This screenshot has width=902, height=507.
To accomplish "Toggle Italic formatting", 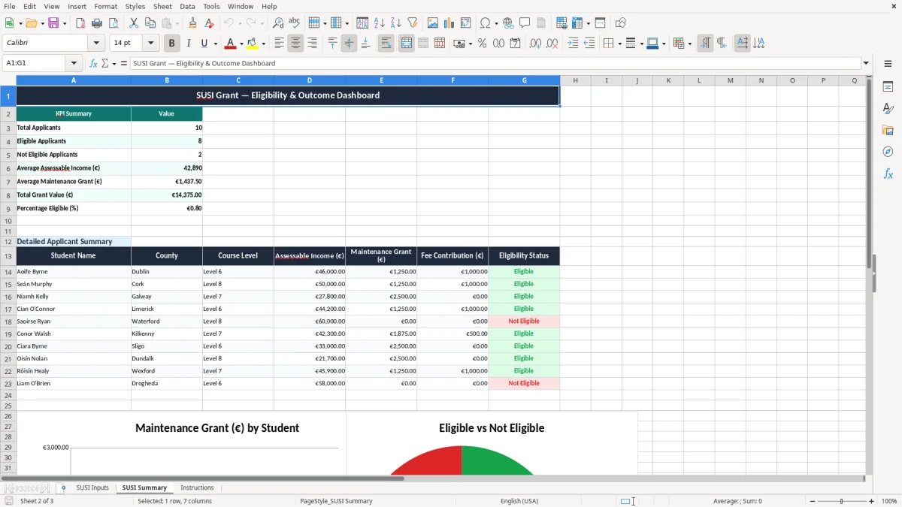I will (x=189, y=44).
